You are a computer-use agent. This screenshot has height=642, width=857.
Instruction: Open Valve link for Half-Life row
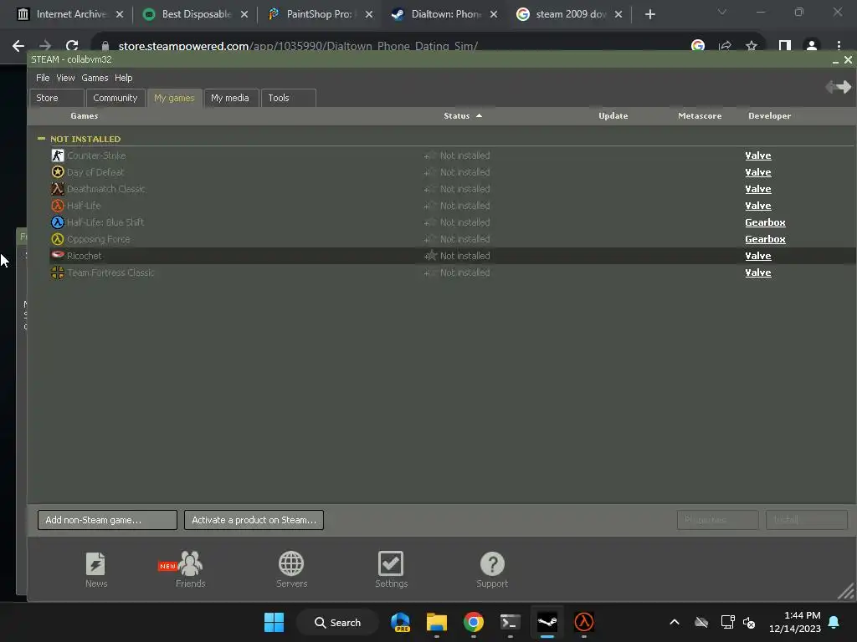point(758,206)
